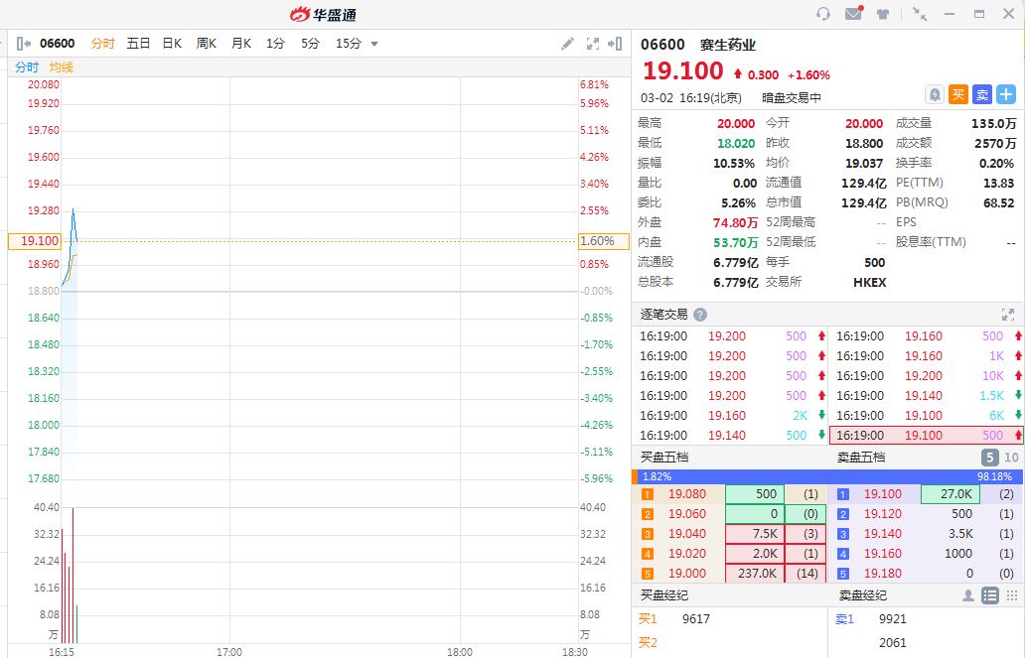Open the messages envelope icon

point(853,14)
